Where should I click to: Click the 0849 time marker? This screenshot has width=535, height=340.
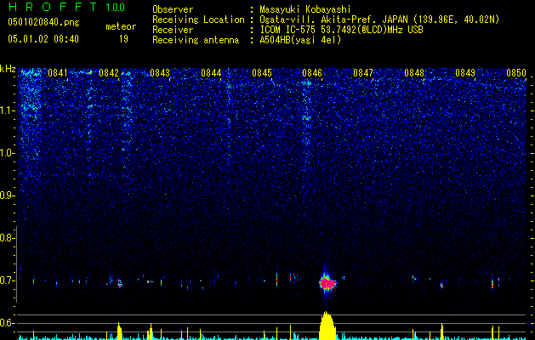pos(465,73)
